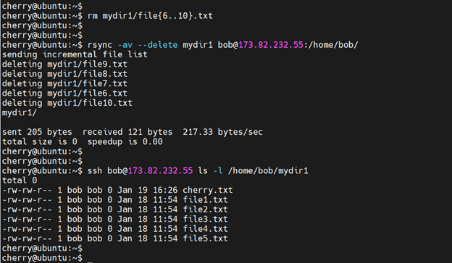Click the 'sending incremental file list' line

75,54
